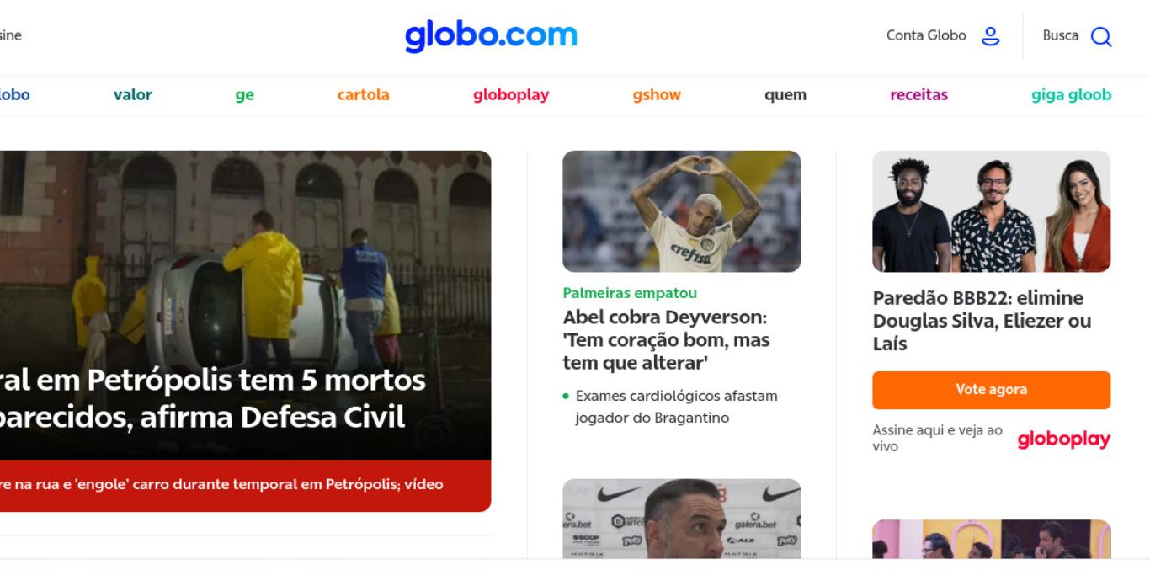Click the Assine aqui e veja ao vivo text
This screenshot has height=570, width=1150.
click(x=937, y=439)
